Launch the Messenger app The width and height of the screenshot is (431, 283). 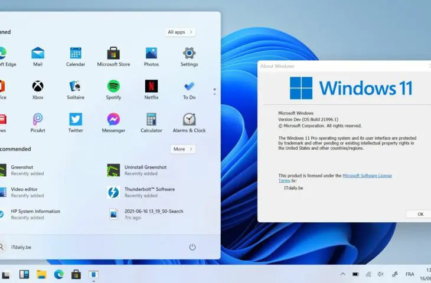(x=113, y=123)
